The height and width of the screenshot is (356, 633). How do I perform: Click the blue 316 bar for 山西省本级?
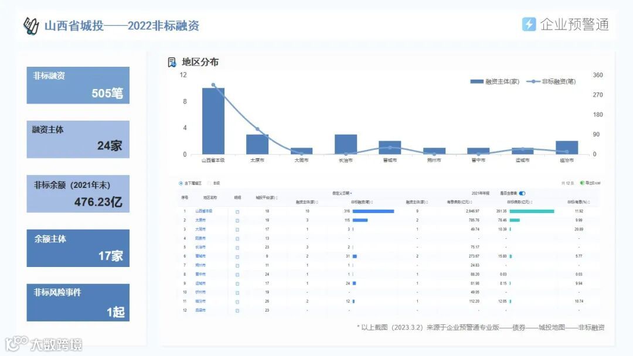(x=373, y=211)
